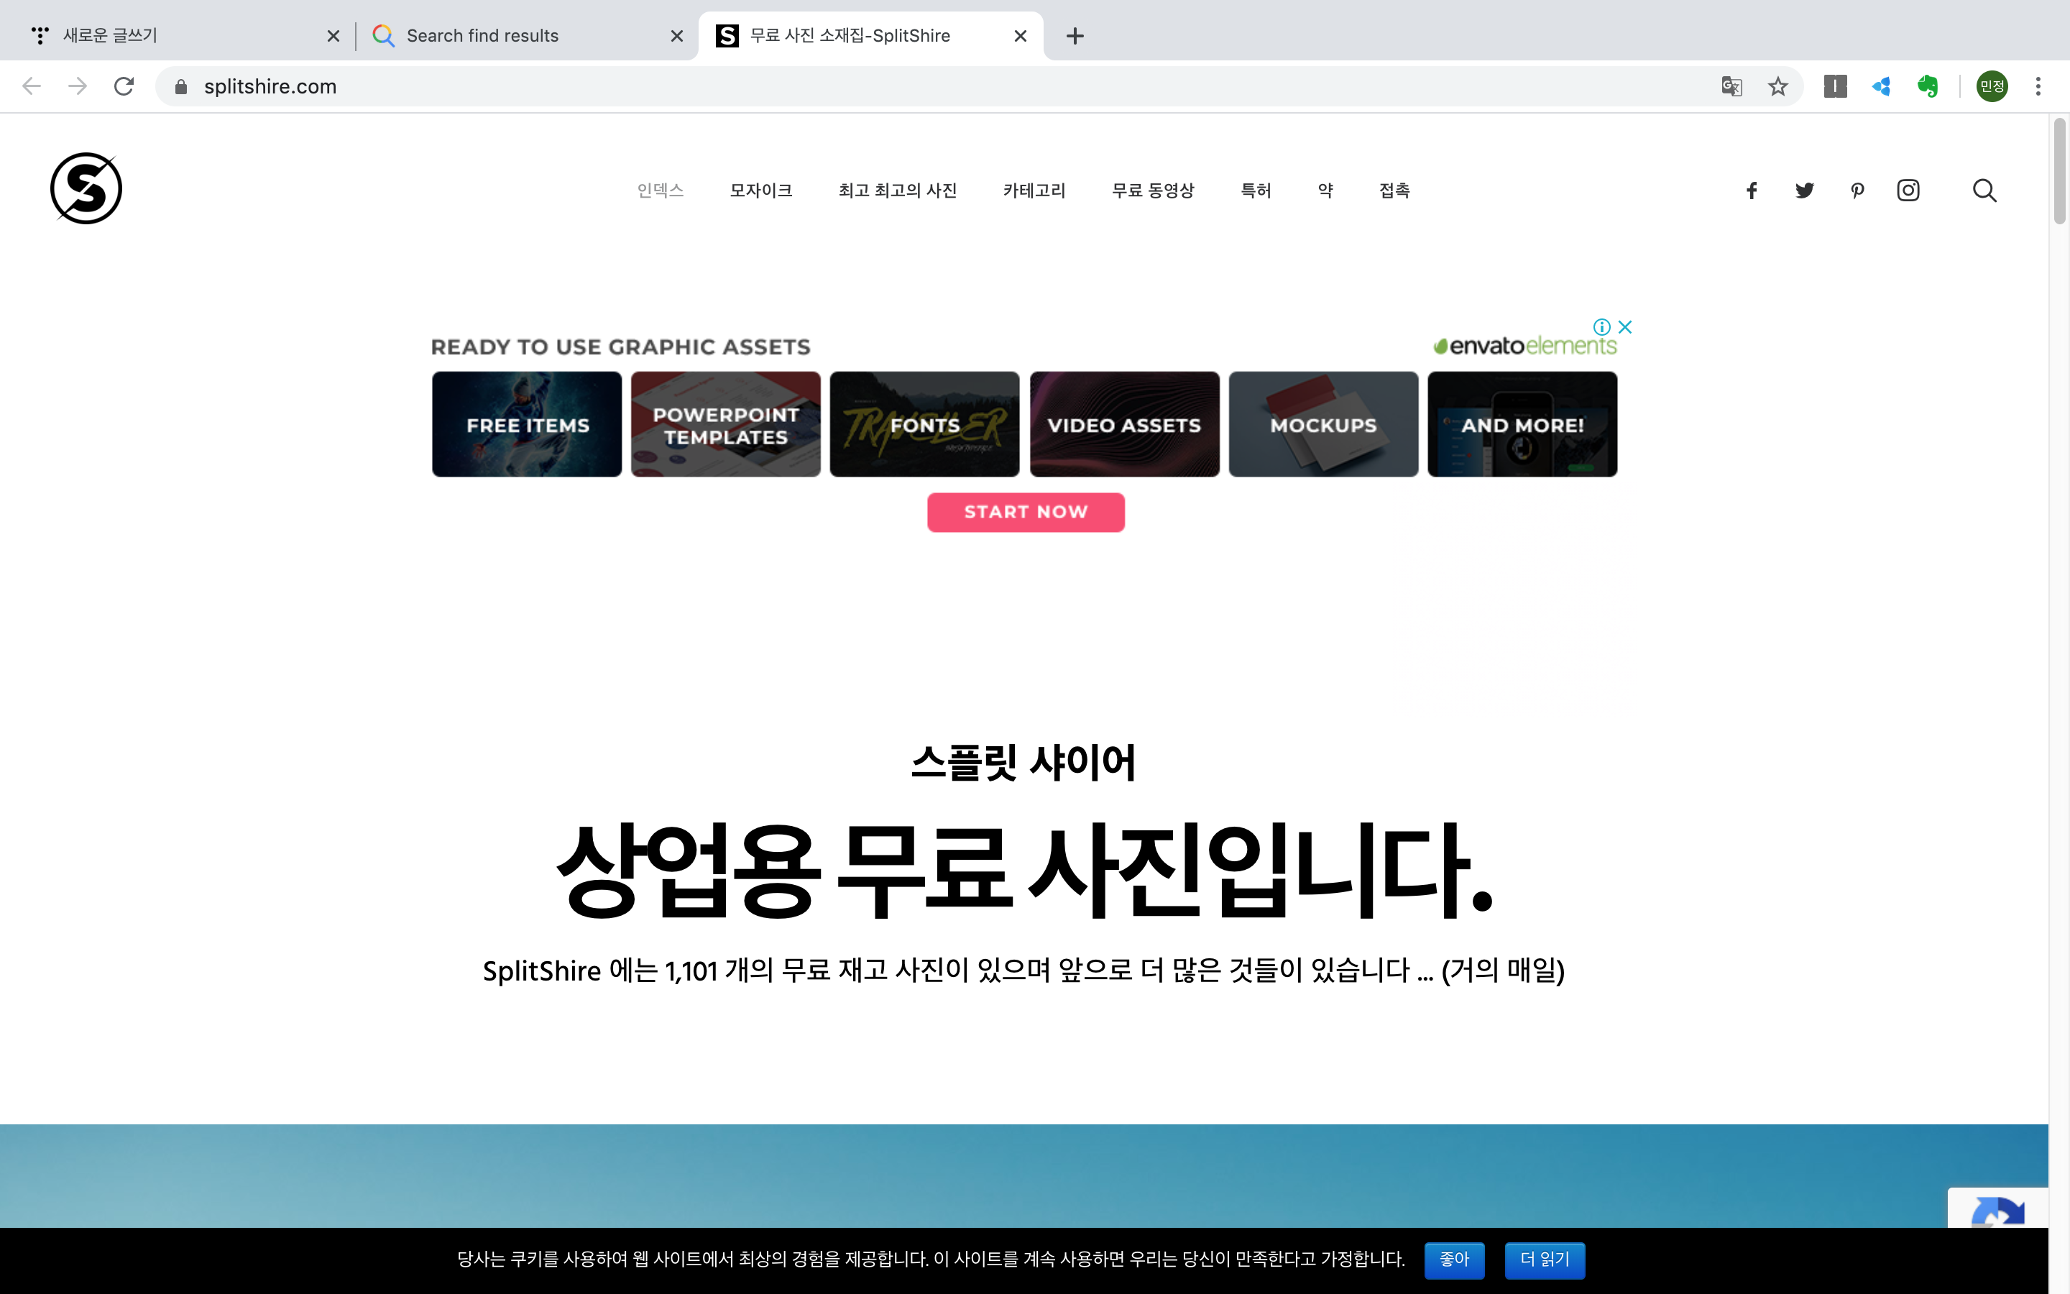The height and width of the screenshot is (1294, 2070).
Task: Click the 더 읽기 cookie button
Action: (x=1545, y=1259)
